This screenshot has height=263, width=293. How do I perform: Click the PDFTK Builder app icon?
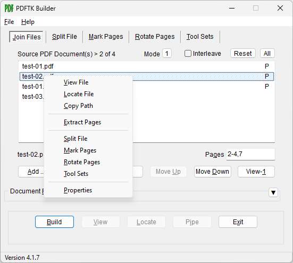9,8
